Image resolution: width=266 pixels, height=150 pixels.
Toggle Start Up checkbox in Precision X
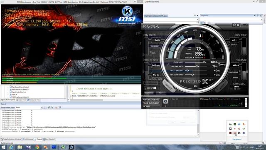tap(145, 88)
